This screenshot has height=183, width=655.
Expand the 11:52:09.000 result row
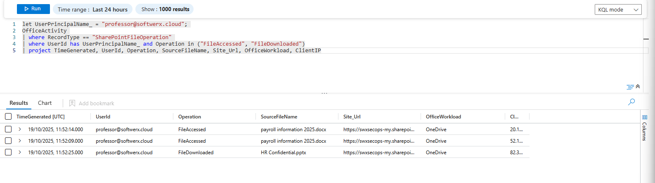click(x=19, y=141)
